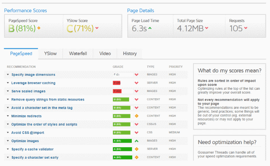270x166 pixels.
Task: Click trend arrow for Avoid a character set row
Action: tap(136, 108)
